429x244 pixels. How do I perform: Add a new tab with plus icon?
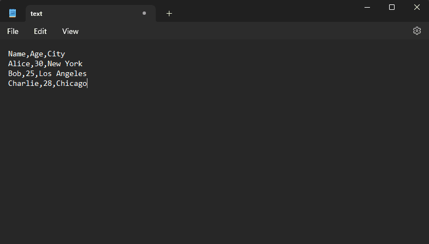(169, 14)
